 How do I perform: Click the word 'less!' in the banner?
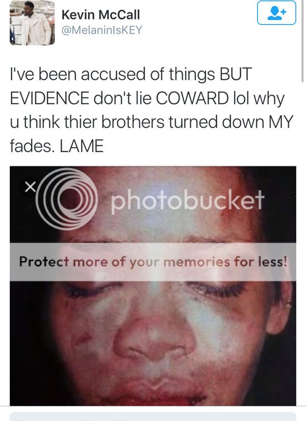click(x=273, y=262)
